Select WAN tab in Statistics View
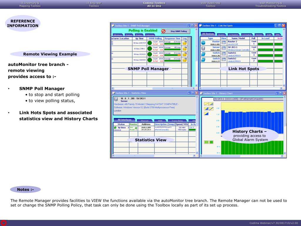The width and height of the screenshot is (301, 226). pyautogui.click(x=160, y=121)
